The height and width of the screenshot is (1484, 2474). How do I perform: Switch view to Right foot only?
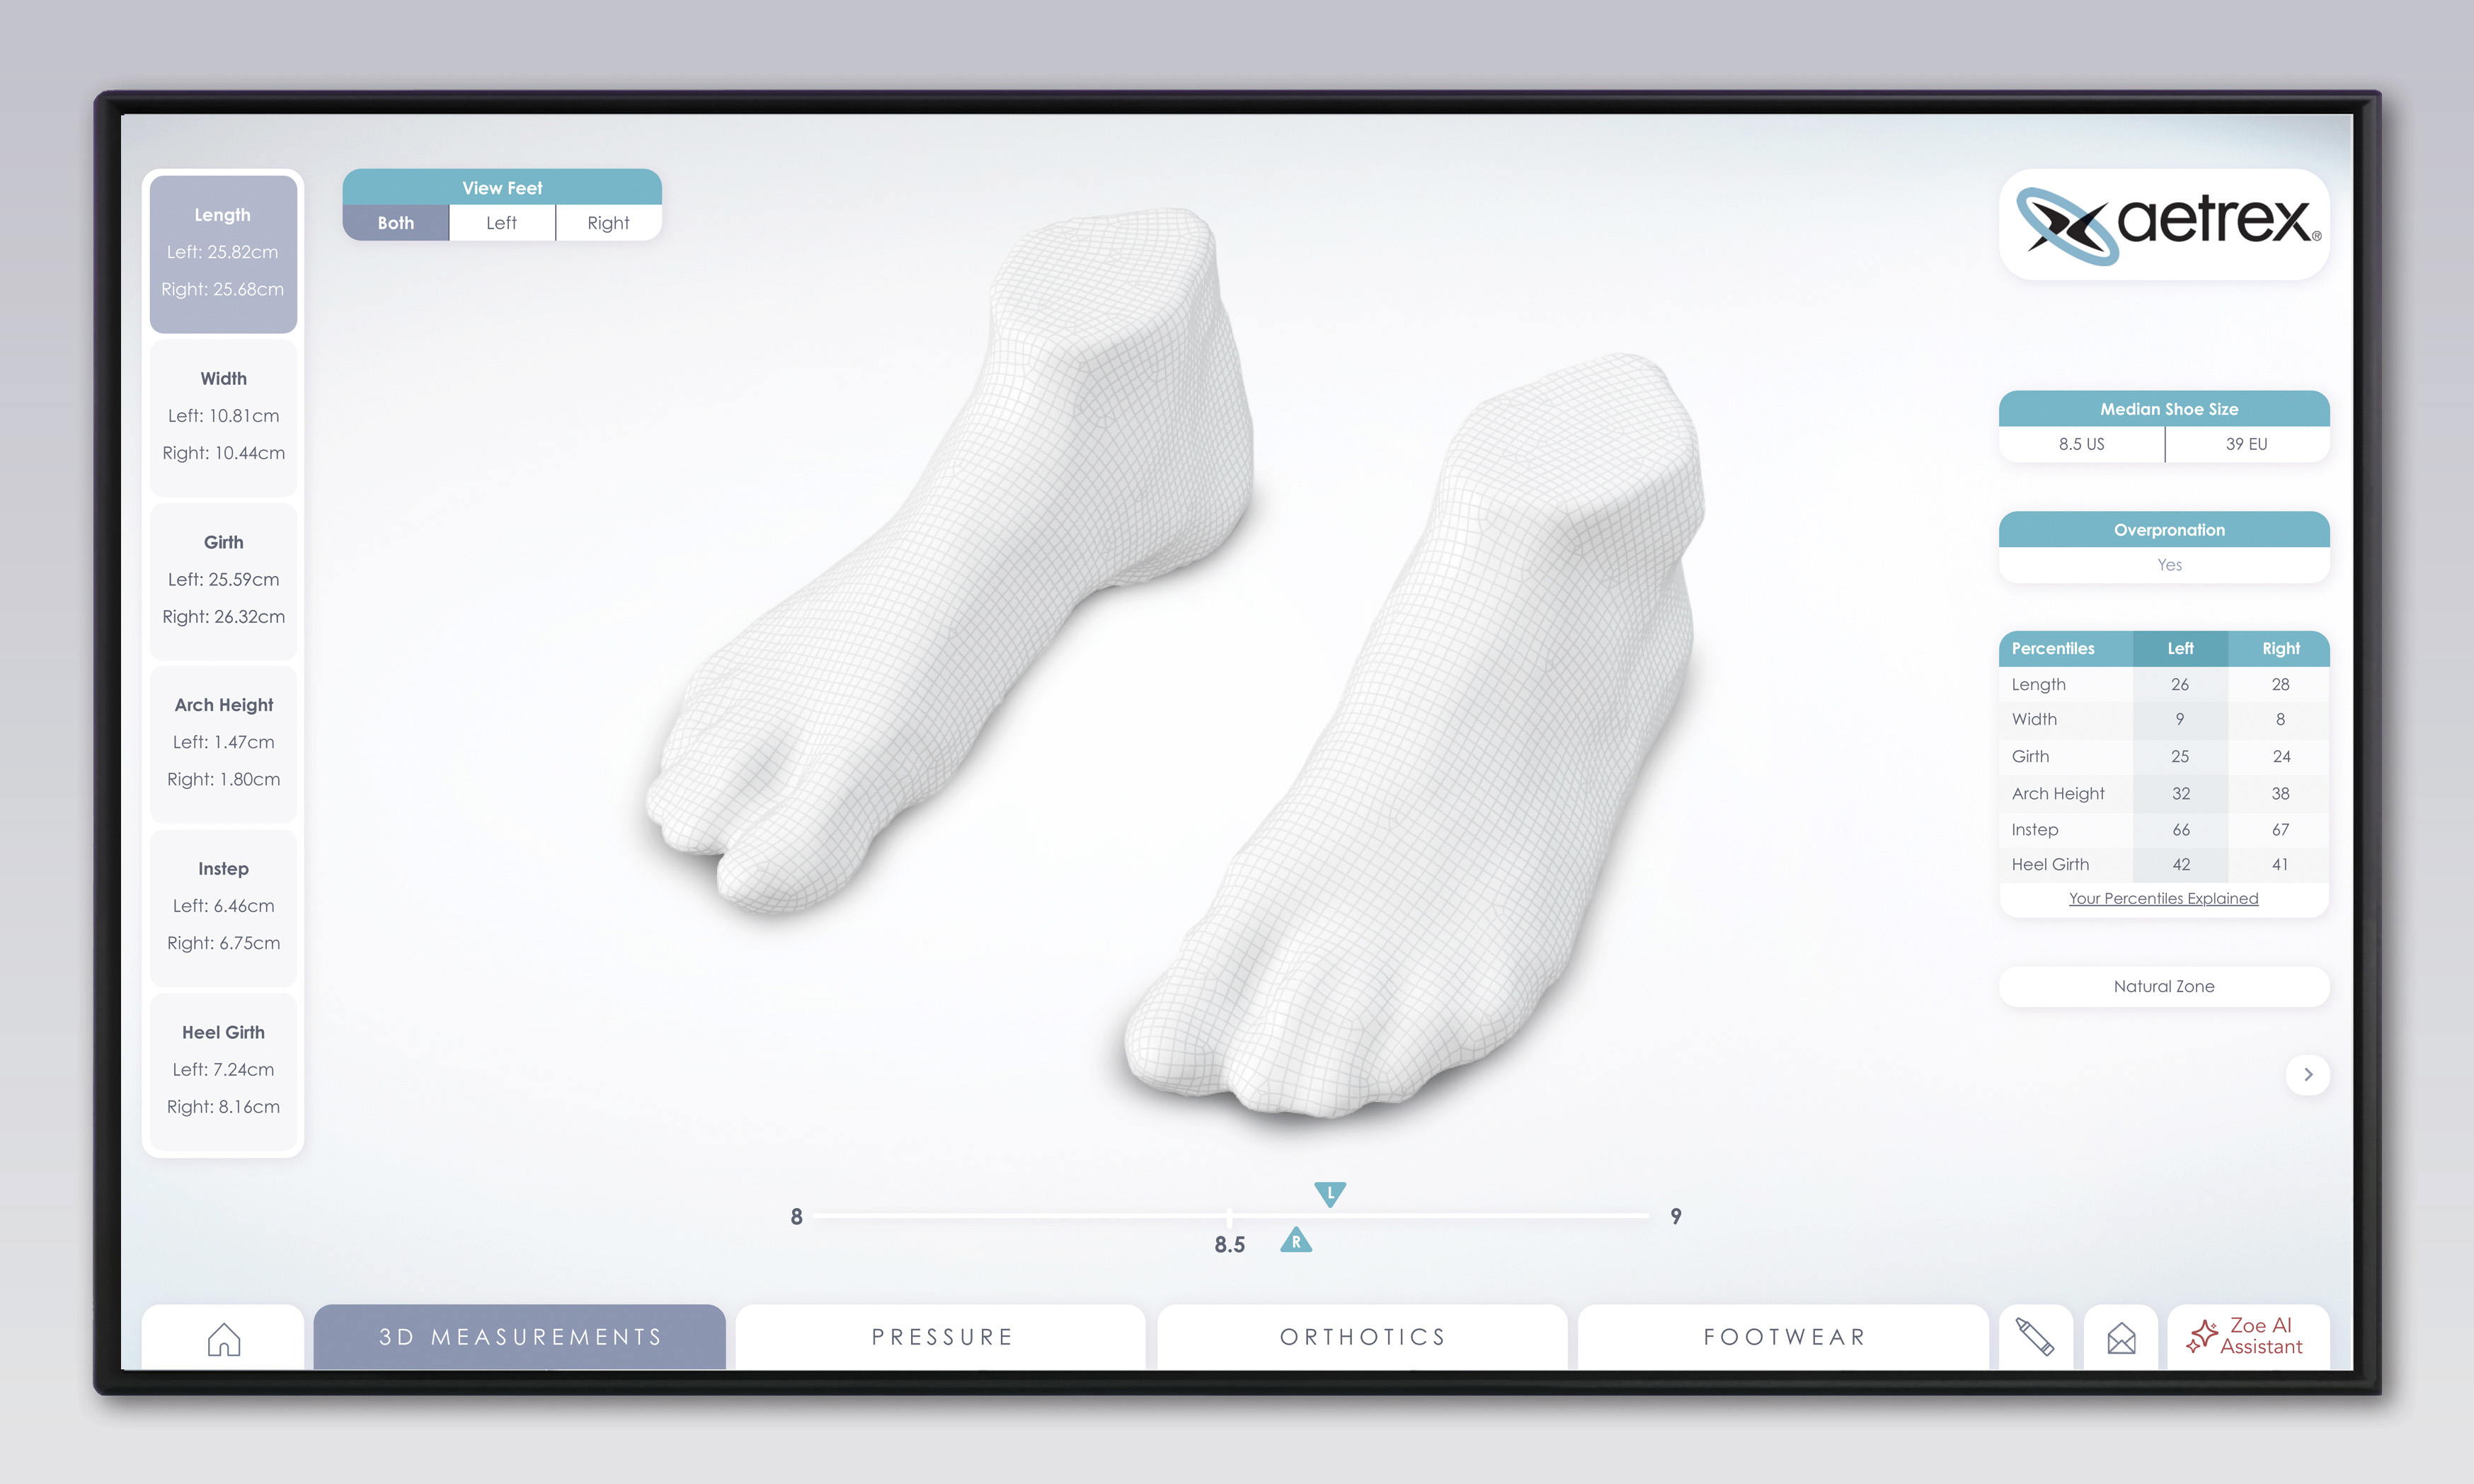coord(608,223)
